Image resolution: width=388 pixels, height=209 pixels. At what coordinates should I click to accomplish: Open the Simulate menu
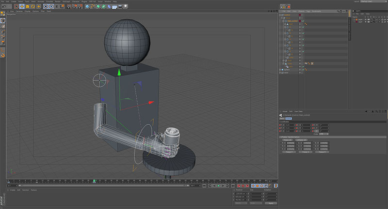point(49,1)
